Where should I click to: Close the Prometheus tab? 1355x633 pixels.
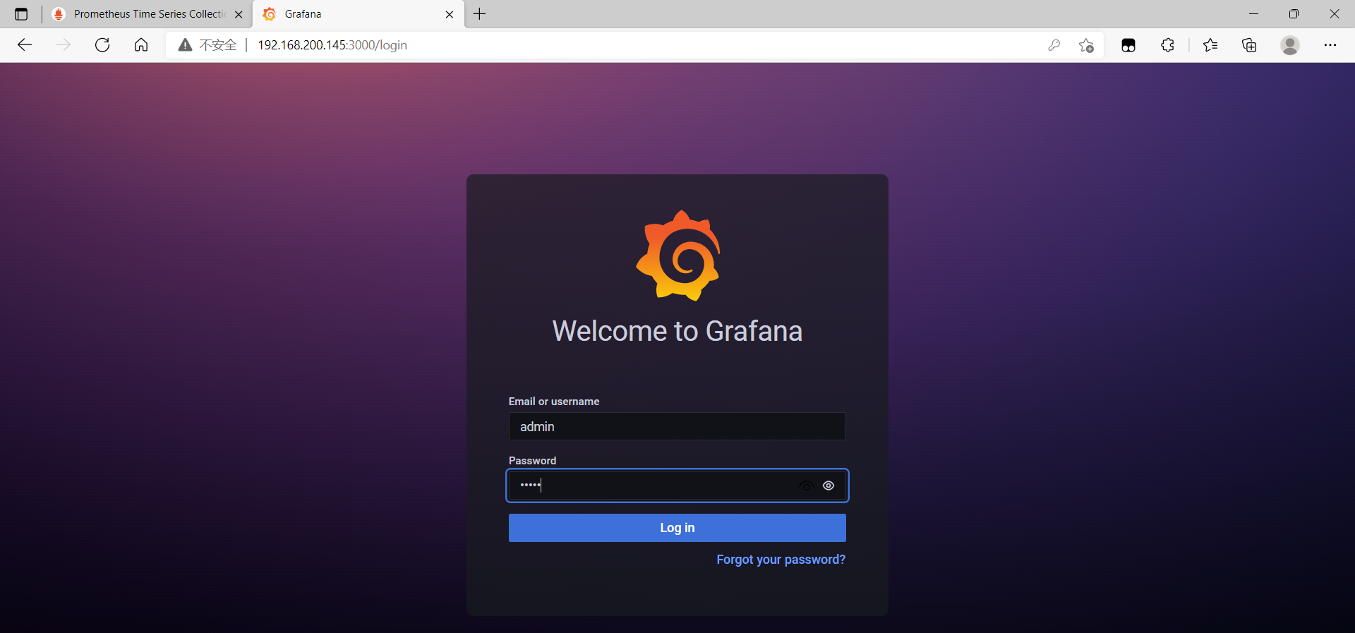coord(239,14)
